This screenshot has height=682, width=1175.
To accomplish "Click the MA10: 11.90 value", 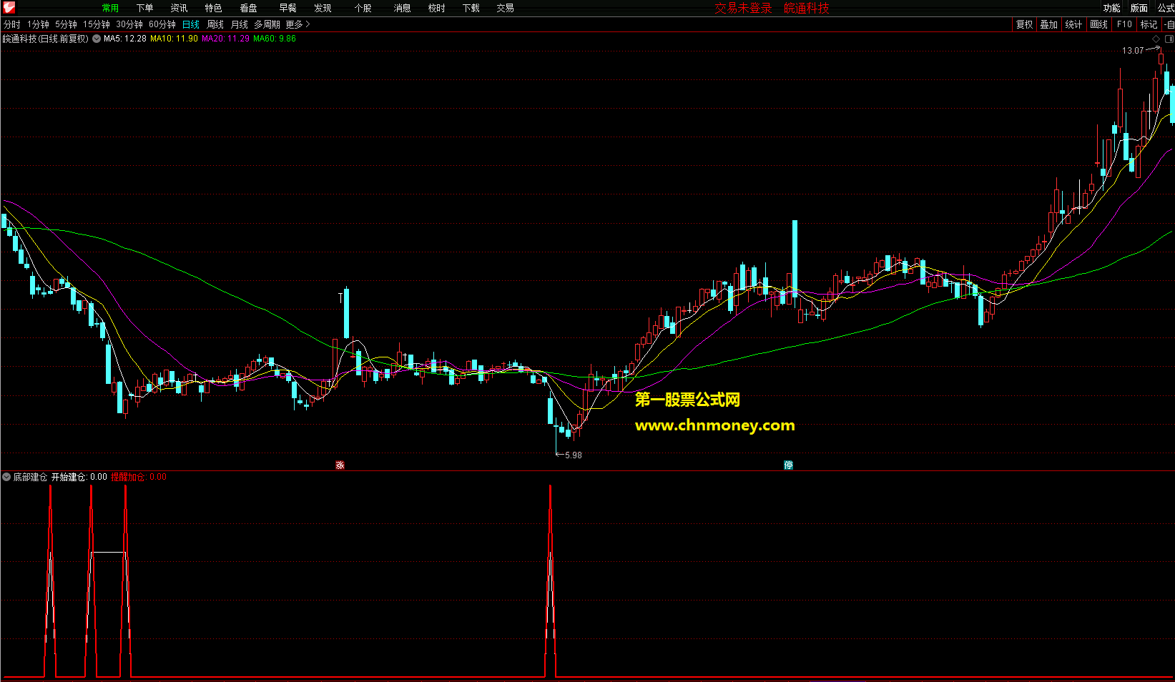I will [x=174, y=39].
